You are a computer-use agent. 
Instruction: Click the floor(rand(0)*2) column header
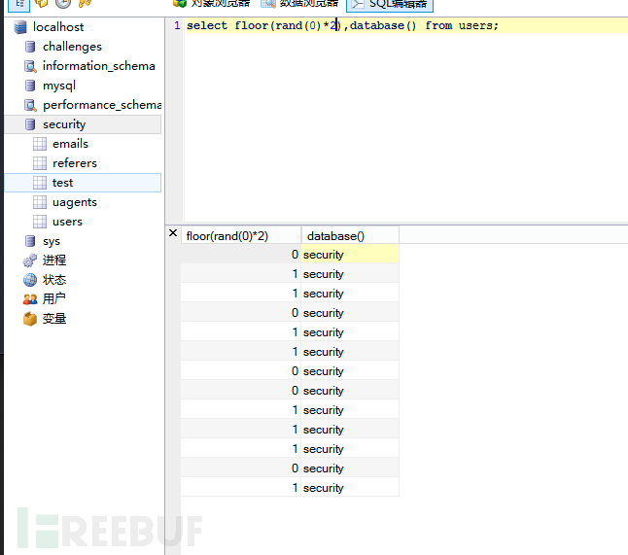click(241, 236)
